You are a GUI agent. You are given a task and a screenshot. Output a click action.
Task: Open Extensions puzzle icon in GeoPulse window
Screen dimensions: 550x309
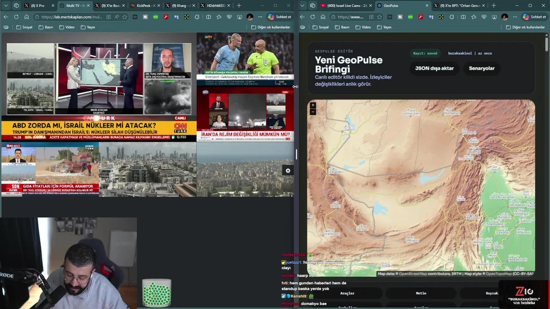(452, 17)
